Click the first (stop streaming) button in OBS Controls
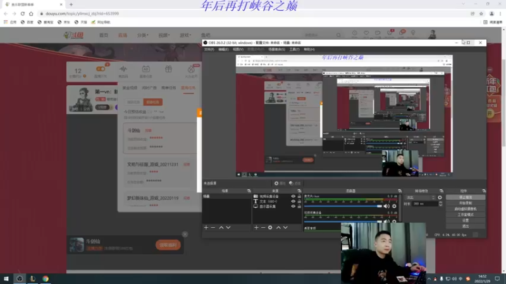The width and height of the screenshot is (506, 284). (x=466, y=198)
